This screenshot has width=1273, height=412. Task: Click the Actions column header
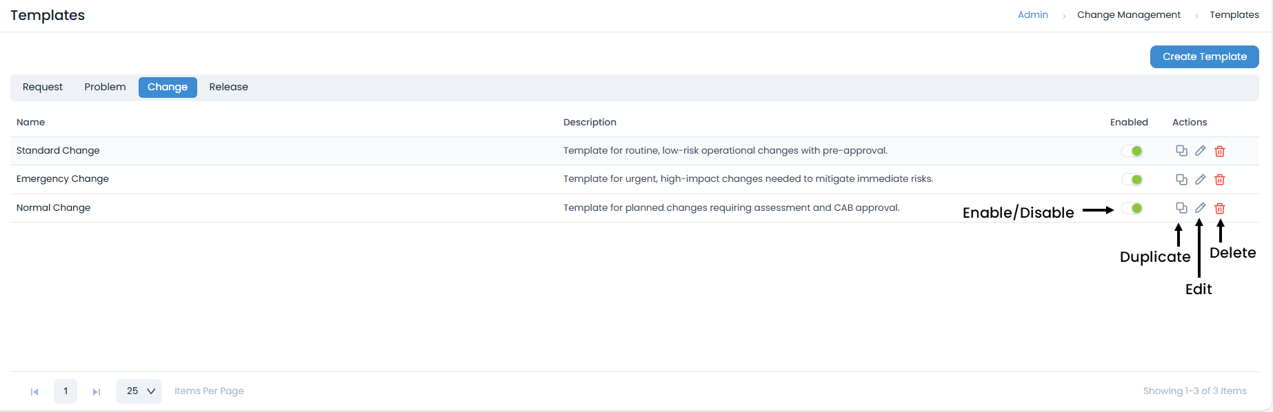tap(1190, 123)
